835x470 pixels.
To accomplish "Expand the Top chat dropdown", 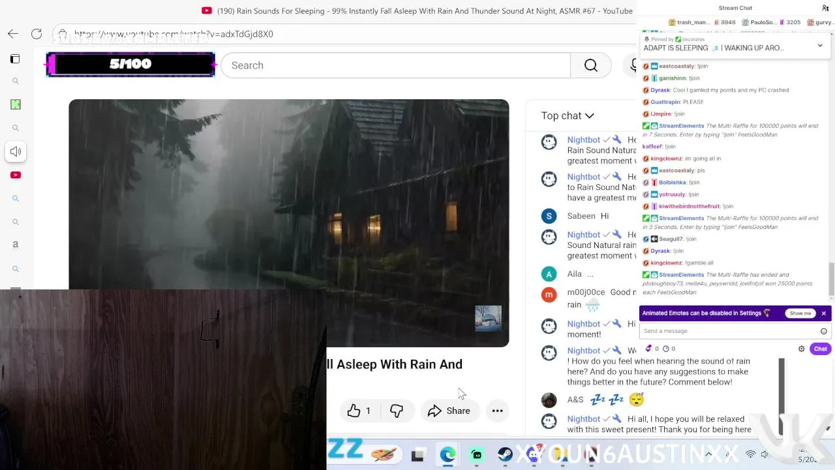I will click(x=568, y=116).
